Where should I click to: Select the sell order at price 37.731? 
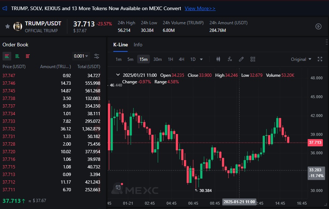click(x=51, y=136)
